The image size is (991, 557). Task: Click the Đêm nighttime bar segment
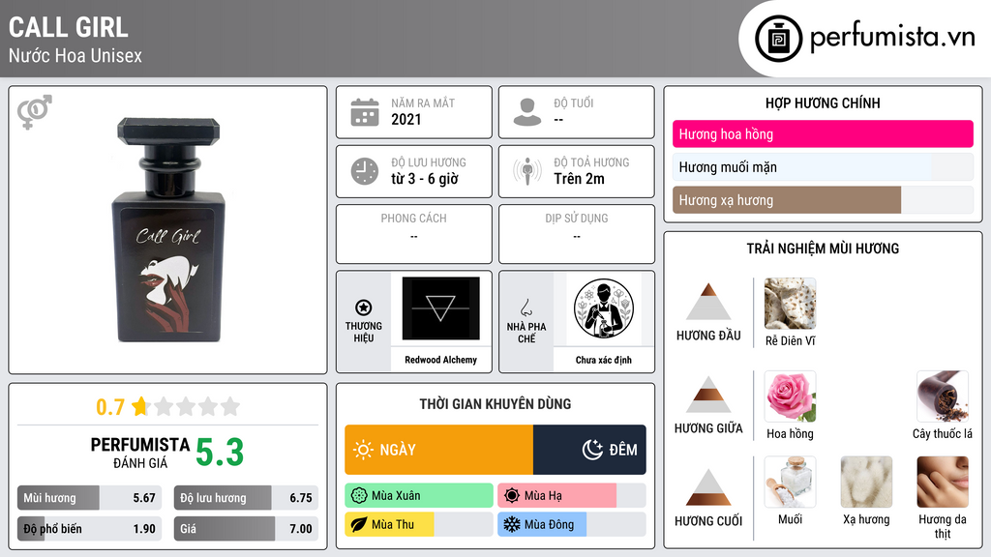(589, 450)
